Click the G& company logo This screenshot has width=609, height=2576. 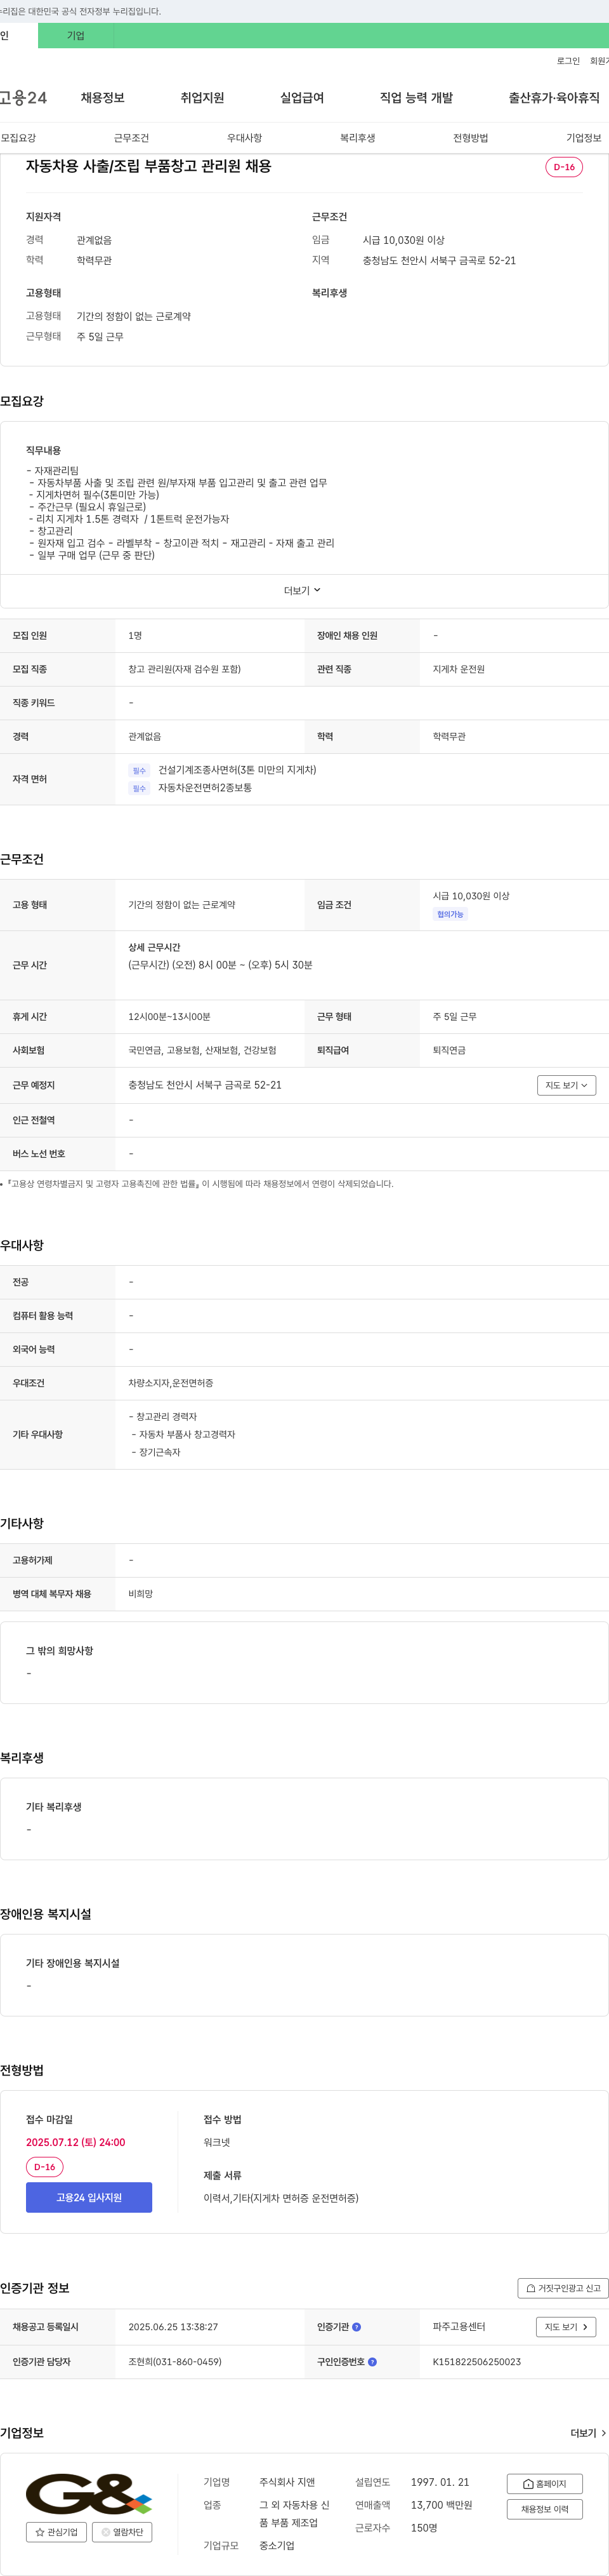coord(89,2493)
